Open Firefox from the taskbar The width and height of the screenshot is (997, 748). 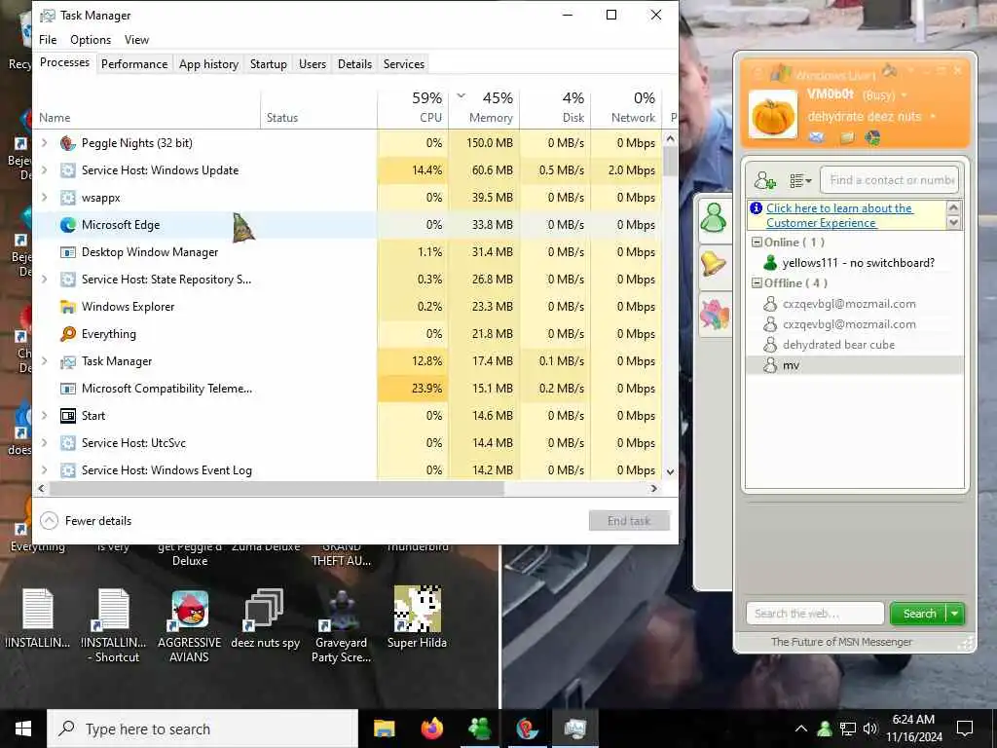(x=431, y=729)
